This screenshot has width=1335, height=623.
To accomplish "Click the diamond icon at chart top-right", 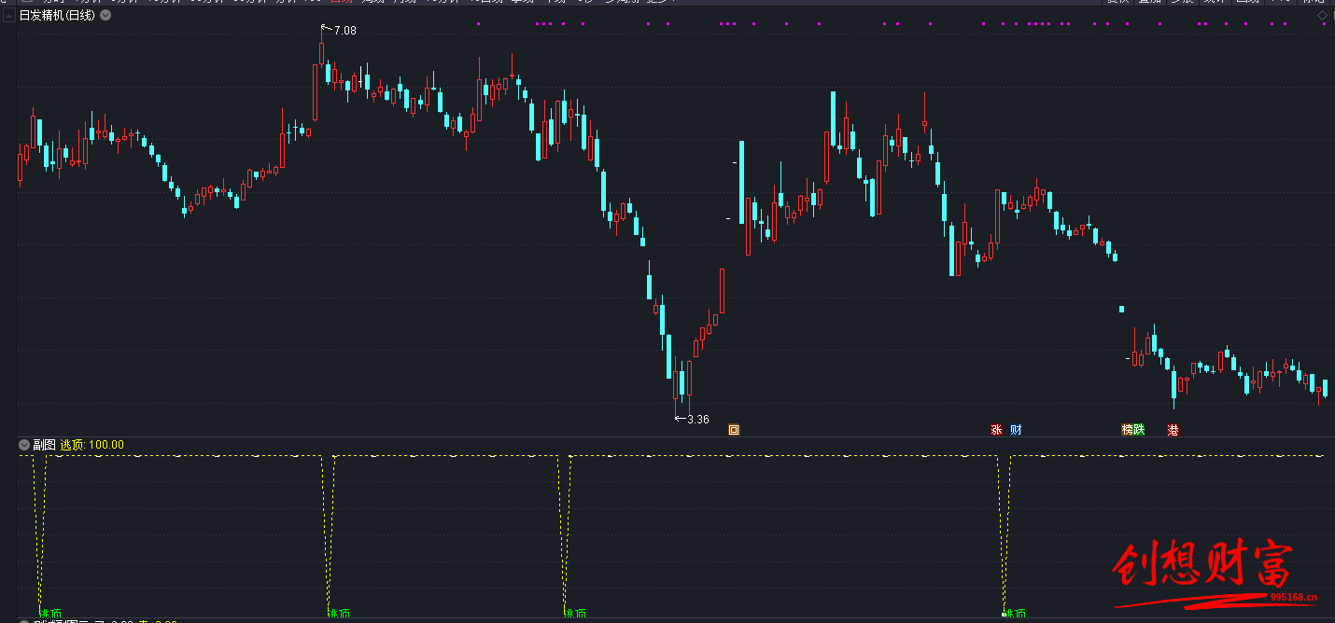I will pyautogui.click(x=1322, y=15).
